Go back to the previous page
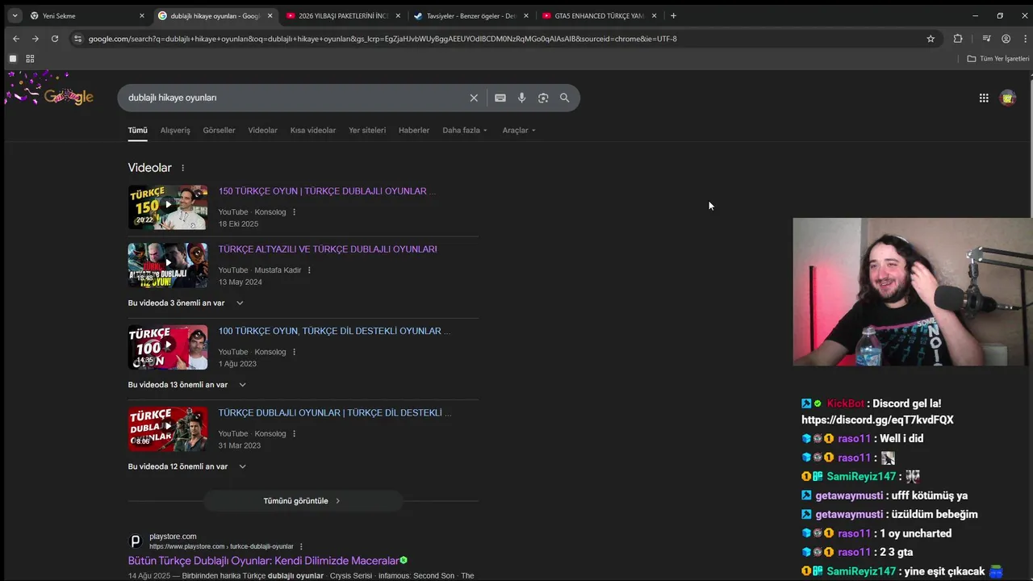1033x581 pixels. coord(15,39)
